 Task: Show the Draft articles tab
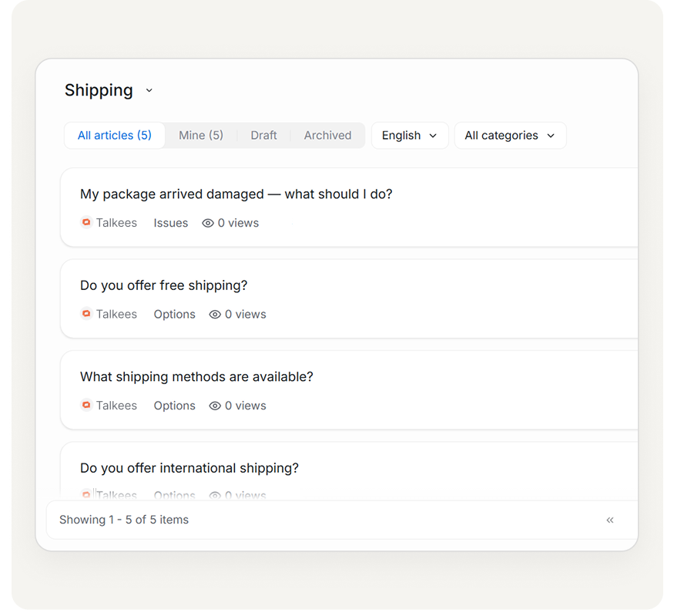click(263, 136)
